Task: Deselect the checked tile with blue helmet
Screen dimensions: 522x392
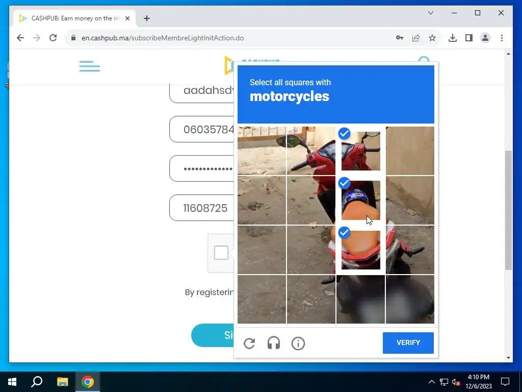Action: (360, 200)
